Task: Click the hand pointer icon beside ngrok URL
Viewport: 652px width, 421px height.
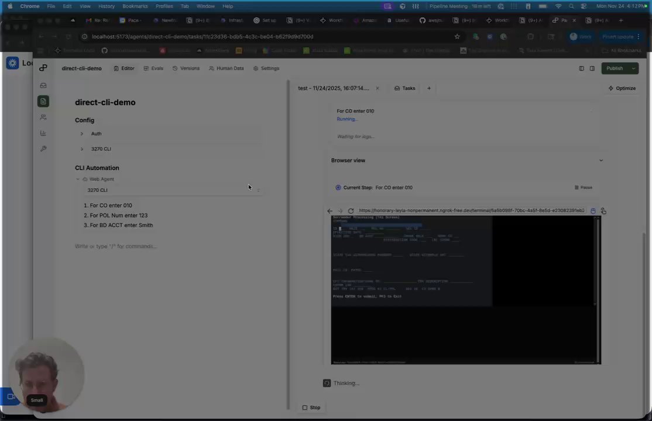Action: pyautogui.click(x=603, y=210)
